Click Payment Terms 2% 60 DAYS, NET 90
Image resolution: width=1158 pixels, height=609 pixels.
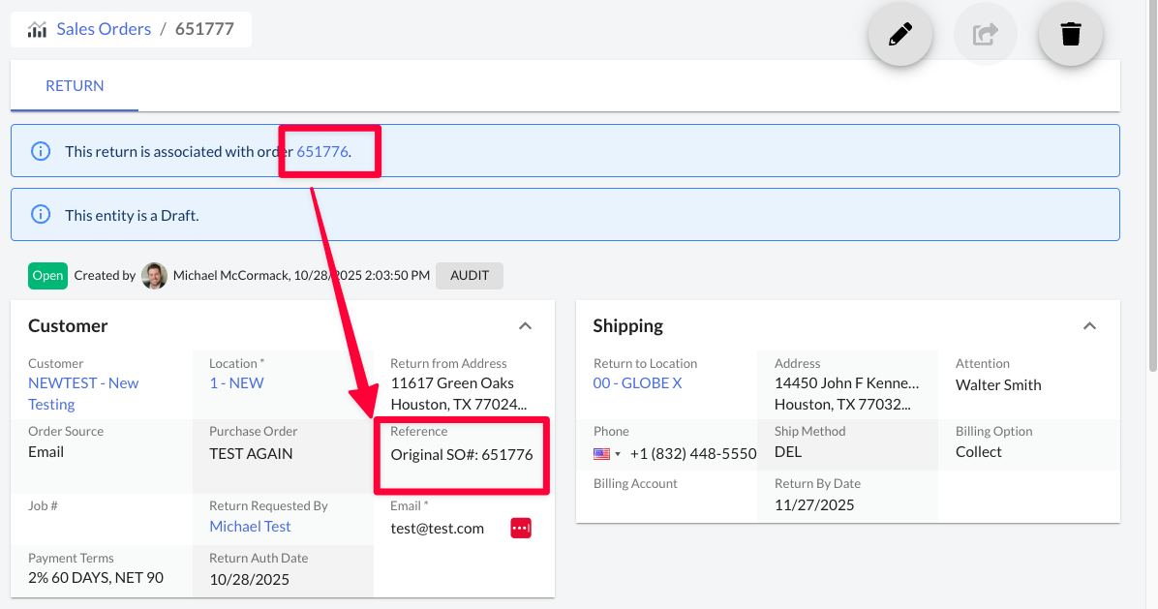(x=96, y=577)
